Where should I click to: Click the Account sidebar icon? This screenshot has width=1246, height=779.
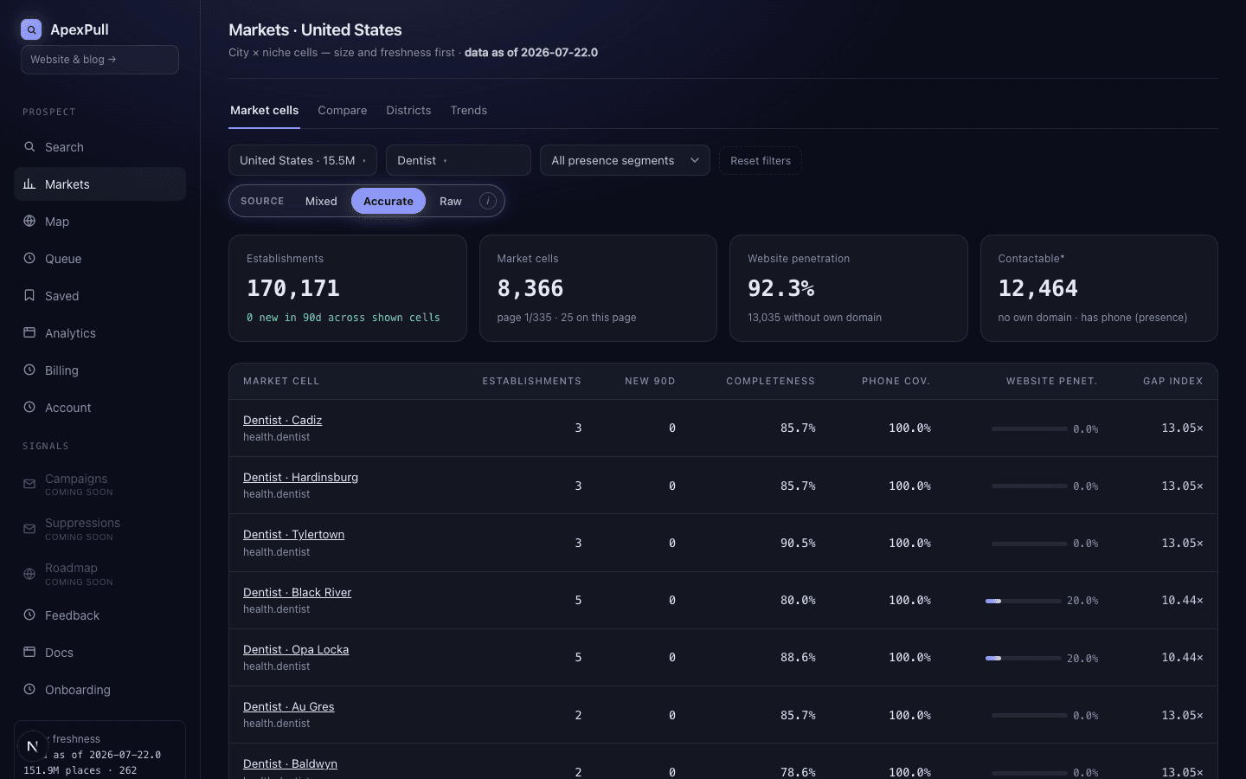pos(29,408)
